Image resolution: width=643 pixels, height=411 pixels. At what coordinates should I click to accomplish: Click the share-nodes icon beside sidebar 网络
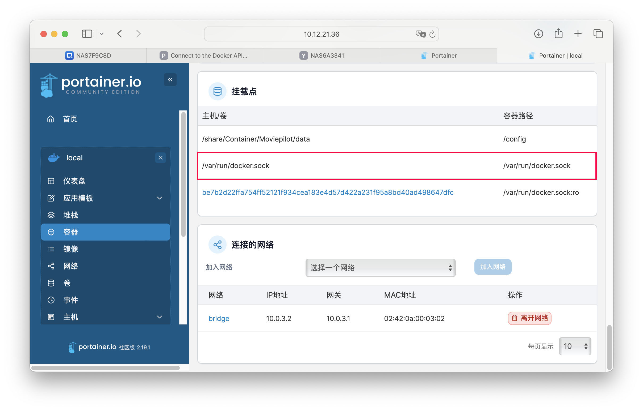tap(51, 266)
